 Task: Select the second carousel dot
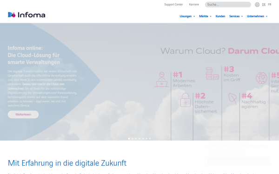[x=133, y=139]
